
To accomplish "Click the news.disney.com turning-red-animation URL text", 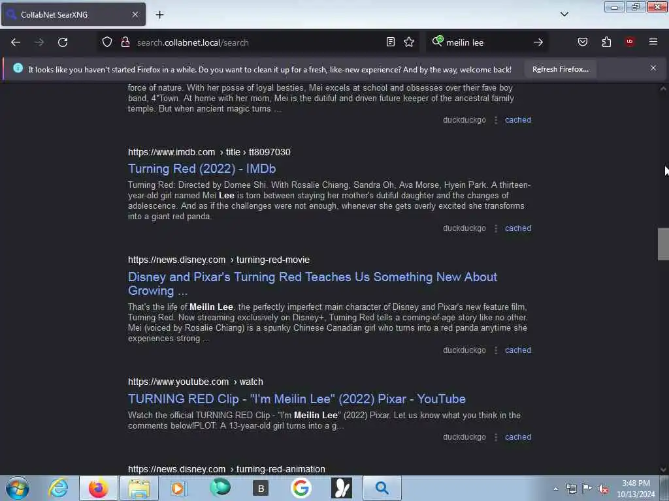I will pos(227,469).
